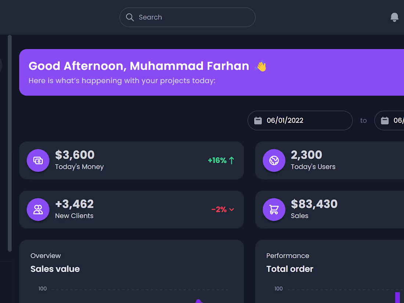Open the end date picker after 'to'
Screen dimensions: 404x303
click(x=393, y=120)
